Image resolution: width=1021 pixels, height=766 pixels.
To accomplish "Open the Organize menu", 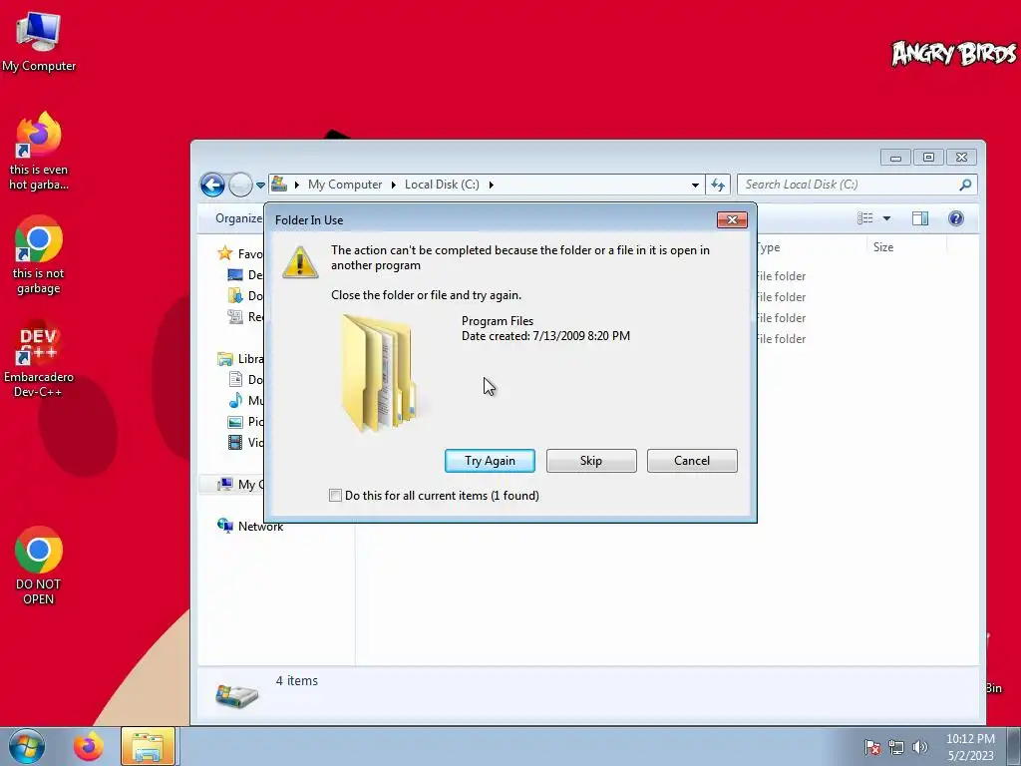I will point(238,218).
